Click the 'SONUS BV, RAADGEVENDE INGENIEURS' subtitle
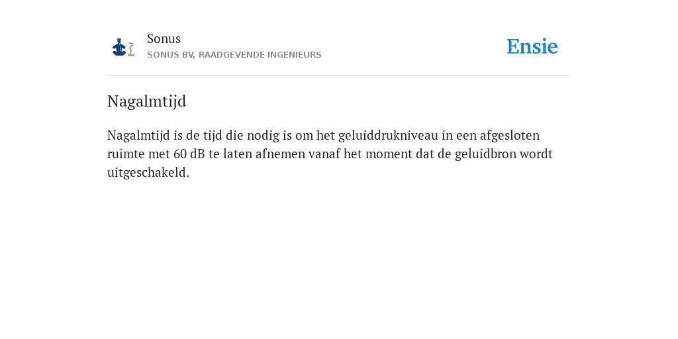 pos(234,55)
